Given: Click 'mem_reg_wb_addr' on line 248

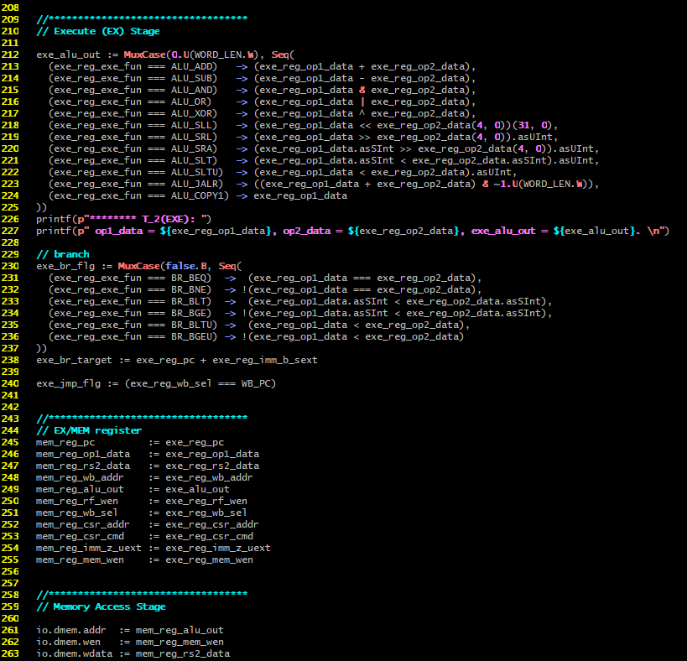Looking at the screenshot, I should 81,477.
